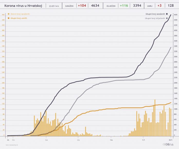
Task: Click the end point of the orange deaths line
Action: click(x=171, y=103)
